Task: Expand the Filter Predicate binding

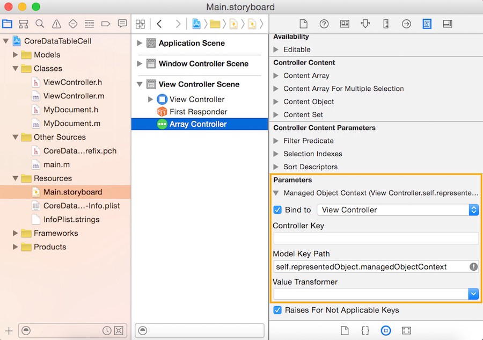Action: [276, 141]
